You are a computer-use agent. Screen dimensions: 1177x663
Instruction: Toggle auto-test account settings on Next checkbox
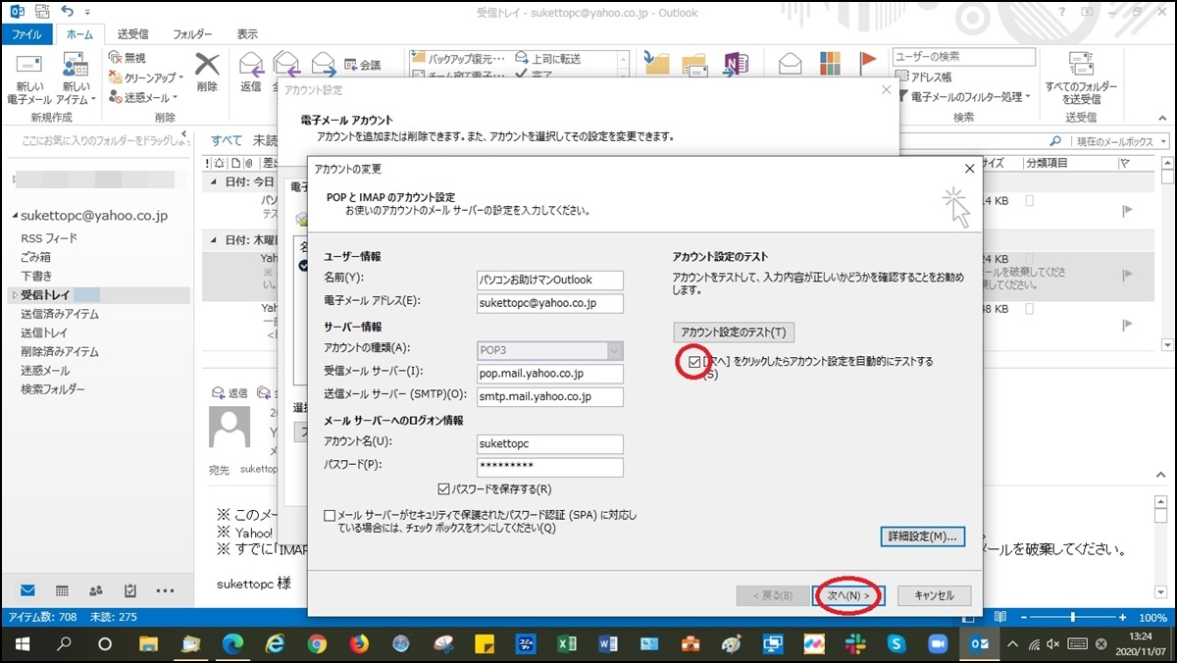694,362
